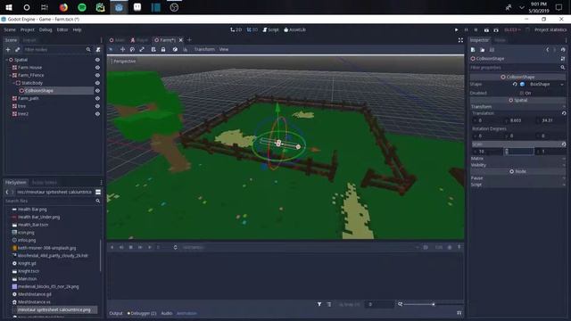Open the Scene menu
The image size is (571, 321).
10,29
